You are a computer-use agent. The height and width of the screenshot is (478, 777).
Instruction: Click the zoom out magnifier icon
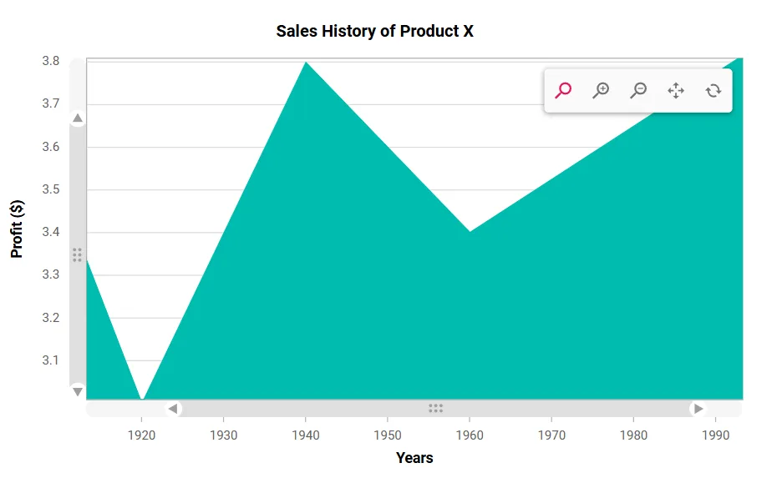click(638, 91)
